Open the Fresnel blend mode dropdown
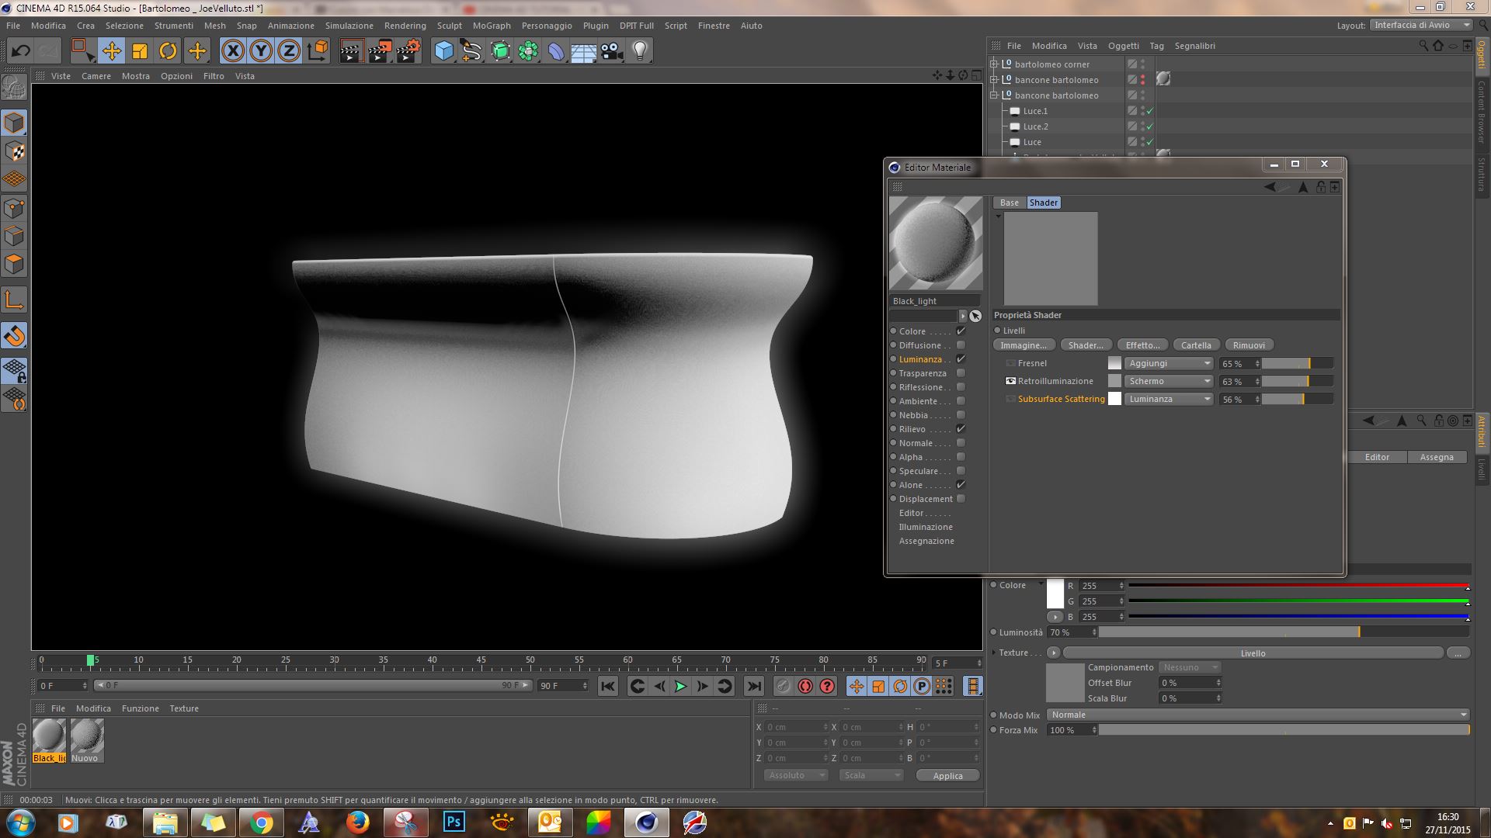1491x838 pixels. (x=1169, y=363)
